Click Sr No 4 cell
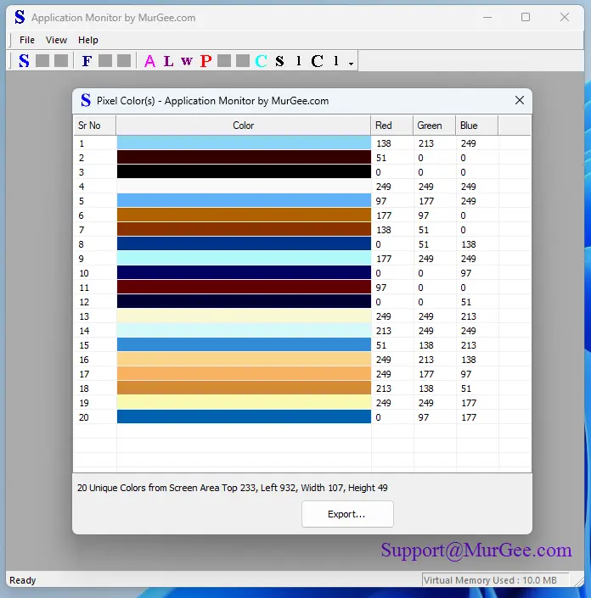This screenshot has width=591, height=598. click(82, 187)
